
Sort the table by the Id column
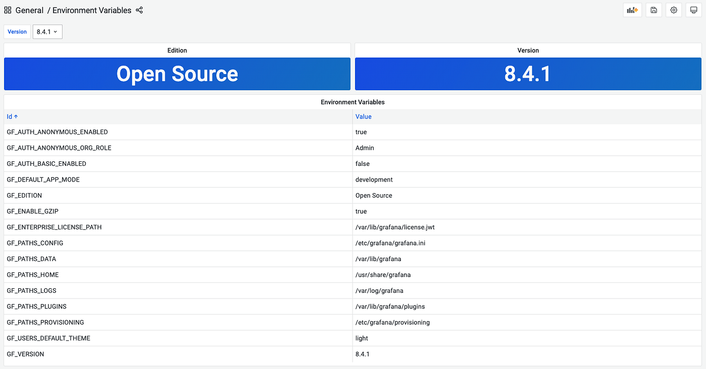coord(10,116)
